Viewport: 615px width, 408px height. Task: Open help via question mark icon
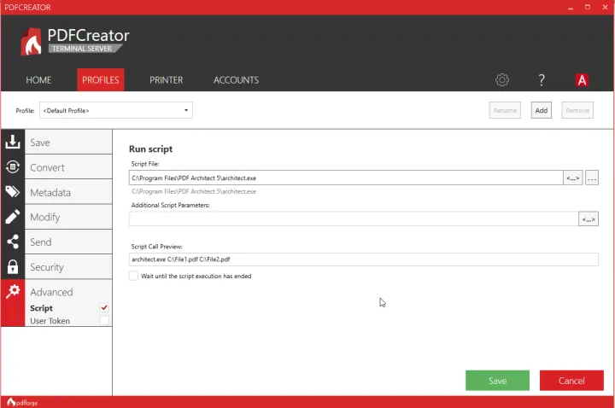coord(542,80)
